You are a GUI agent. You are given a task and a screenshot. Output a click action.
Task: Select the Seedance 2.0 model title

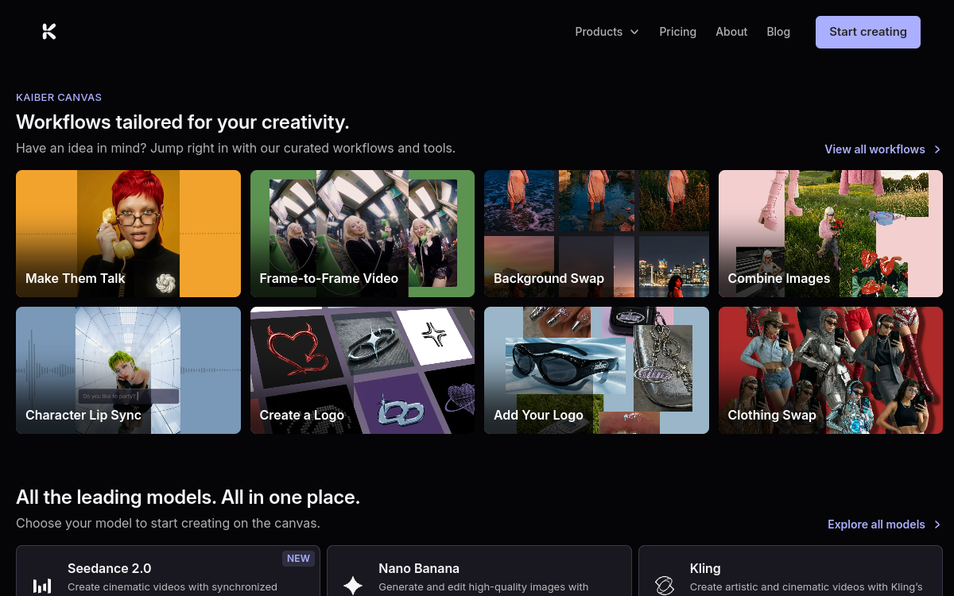[x=109, y=568]
